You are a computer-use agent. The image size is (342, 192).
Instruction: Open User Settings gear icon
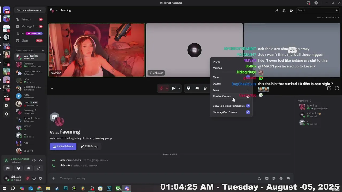pyautogui.click(x=40, y=178)
